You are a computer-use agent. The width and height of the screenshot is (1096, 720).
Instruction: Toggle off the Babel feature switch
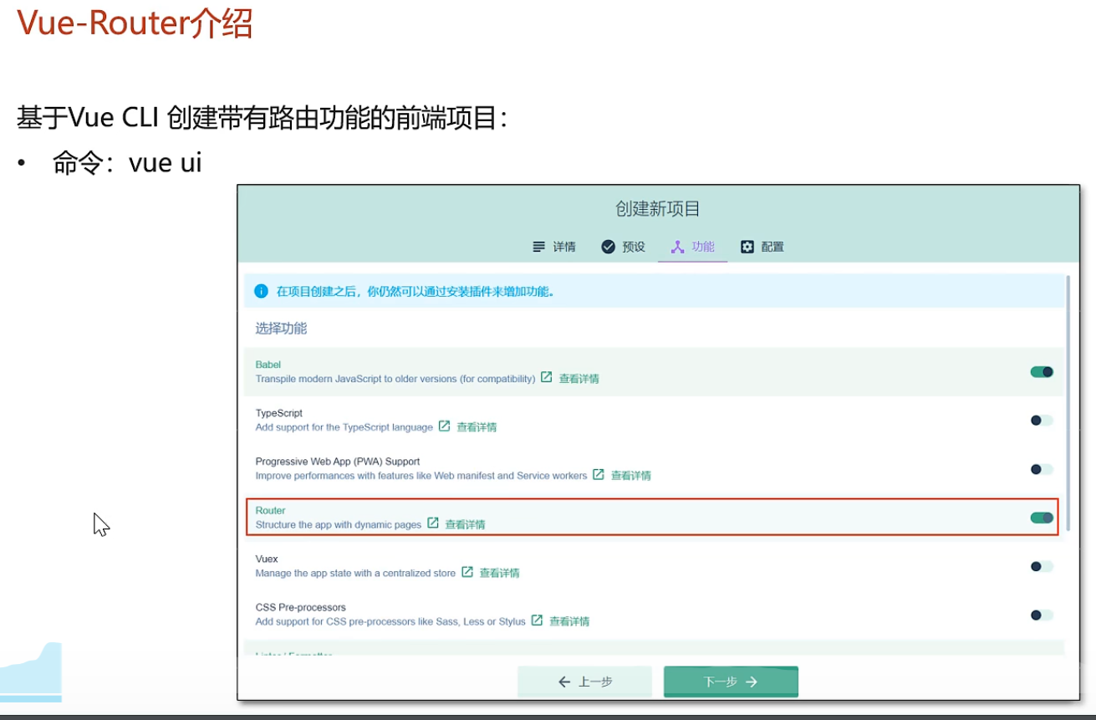(1042, 372)
